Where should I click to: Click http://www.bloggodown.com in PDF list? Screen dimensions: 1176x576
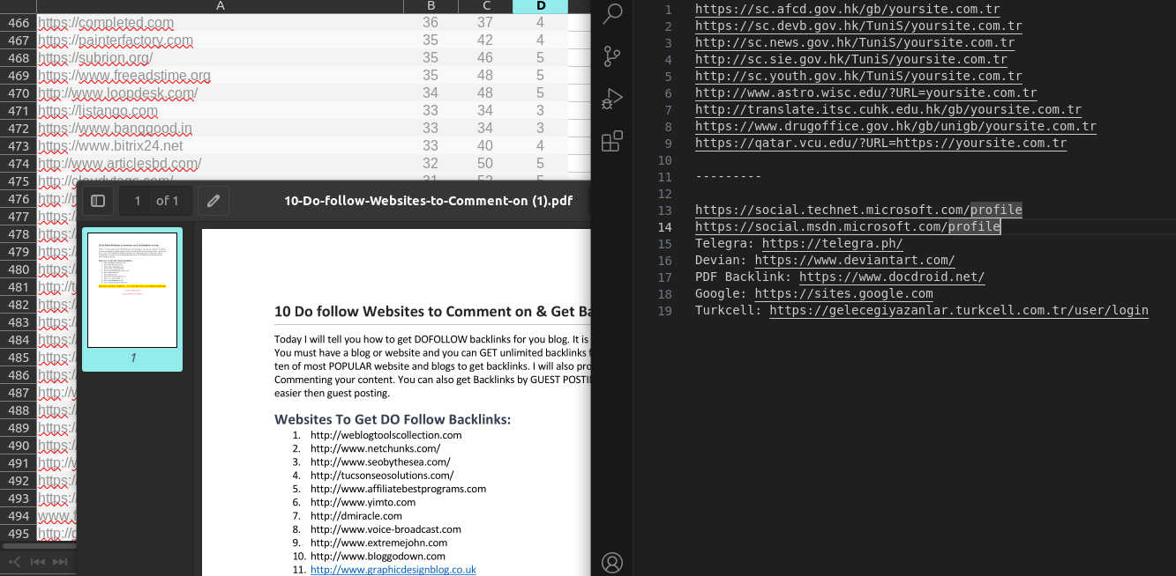[378, 557]
